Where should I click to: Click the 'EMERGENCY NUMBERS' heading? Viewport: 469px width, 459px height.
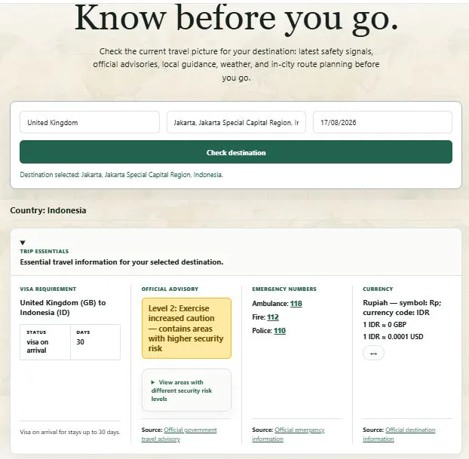tap(284, 289)
